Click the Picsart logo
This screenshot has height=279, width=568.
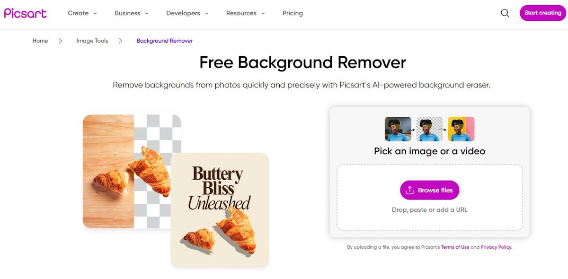coord(26,13)
